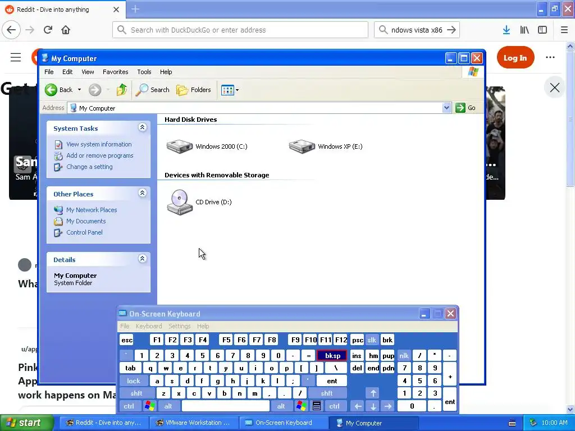Image resolution: width=575 pixels, height=431 pixels.
Task: Click the Go button next to address
Action: point(466,108)
